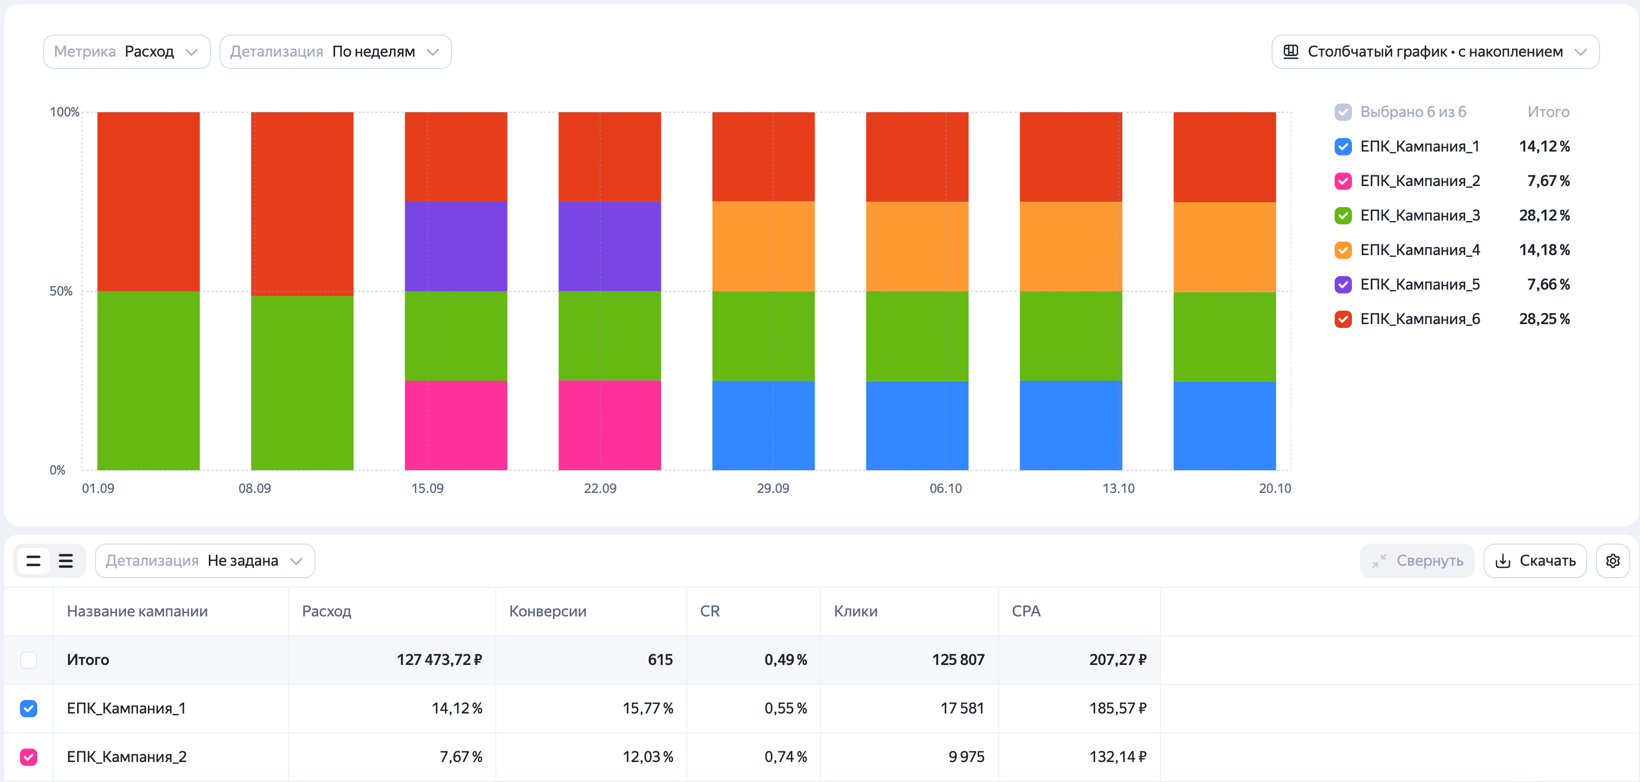Click the download arrow icon in Скачать
This screenshot has height=782, width=1640.
[x=1502, y=560]
